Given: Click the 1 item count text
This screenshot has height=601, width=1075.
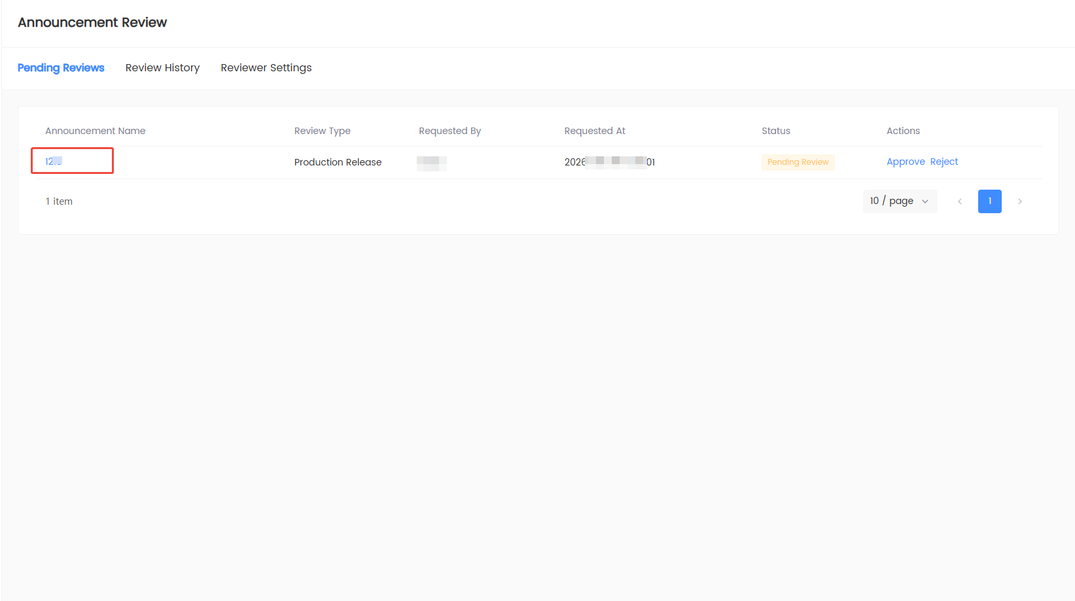Looking at the screenshot, I should tap(59, 201).
